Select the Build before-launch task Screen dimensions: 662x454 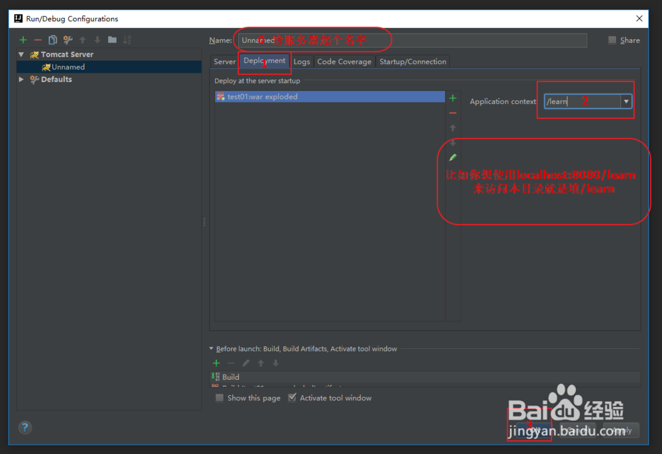[425, 377]
